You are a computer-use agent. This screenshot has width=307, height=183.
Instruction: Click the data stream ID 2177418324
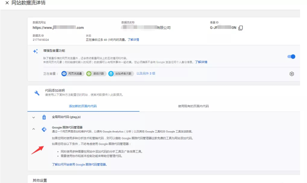click(x=41, y=40)
